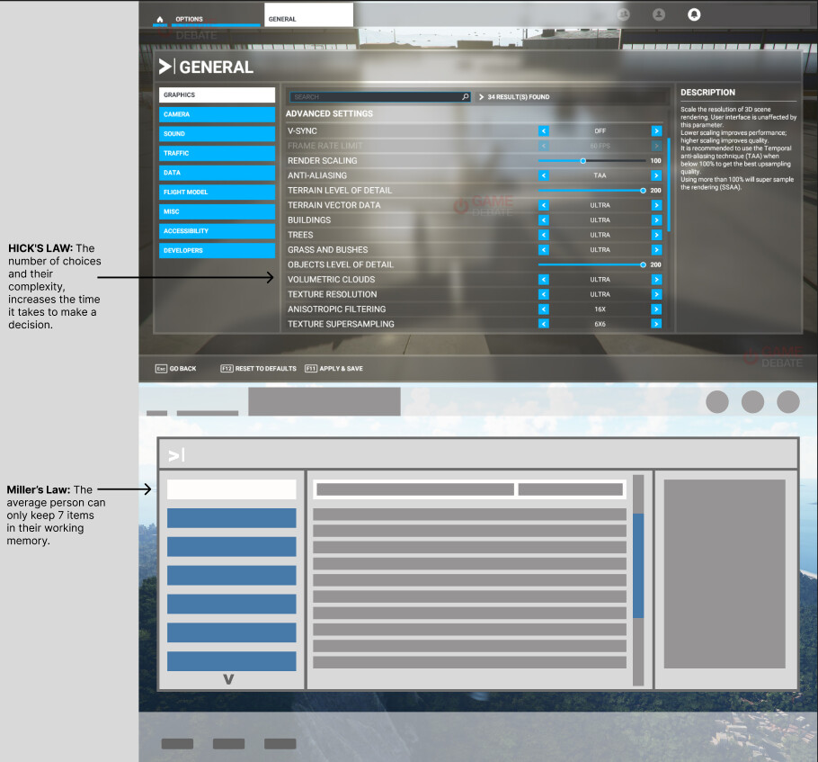Click the profile icon in the top bar

coord(658,14)
